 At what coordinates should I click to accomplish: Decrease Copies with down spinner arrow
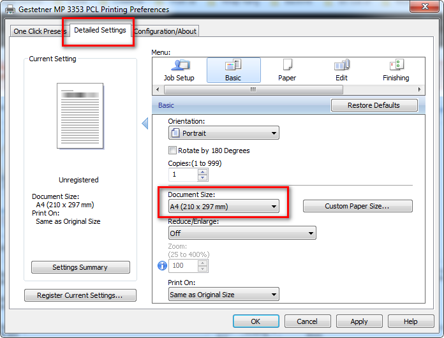202,178
